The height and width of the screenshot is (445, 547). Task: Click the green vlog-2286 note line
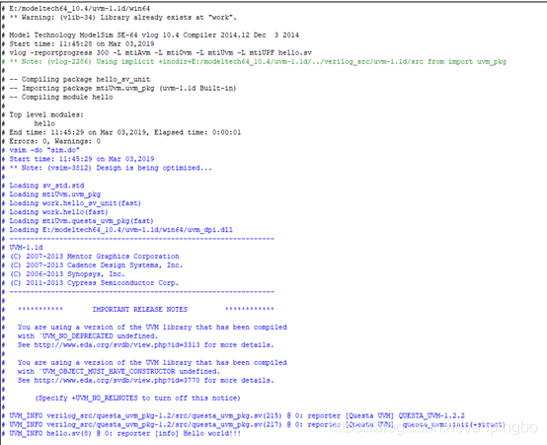pos(258,61)
